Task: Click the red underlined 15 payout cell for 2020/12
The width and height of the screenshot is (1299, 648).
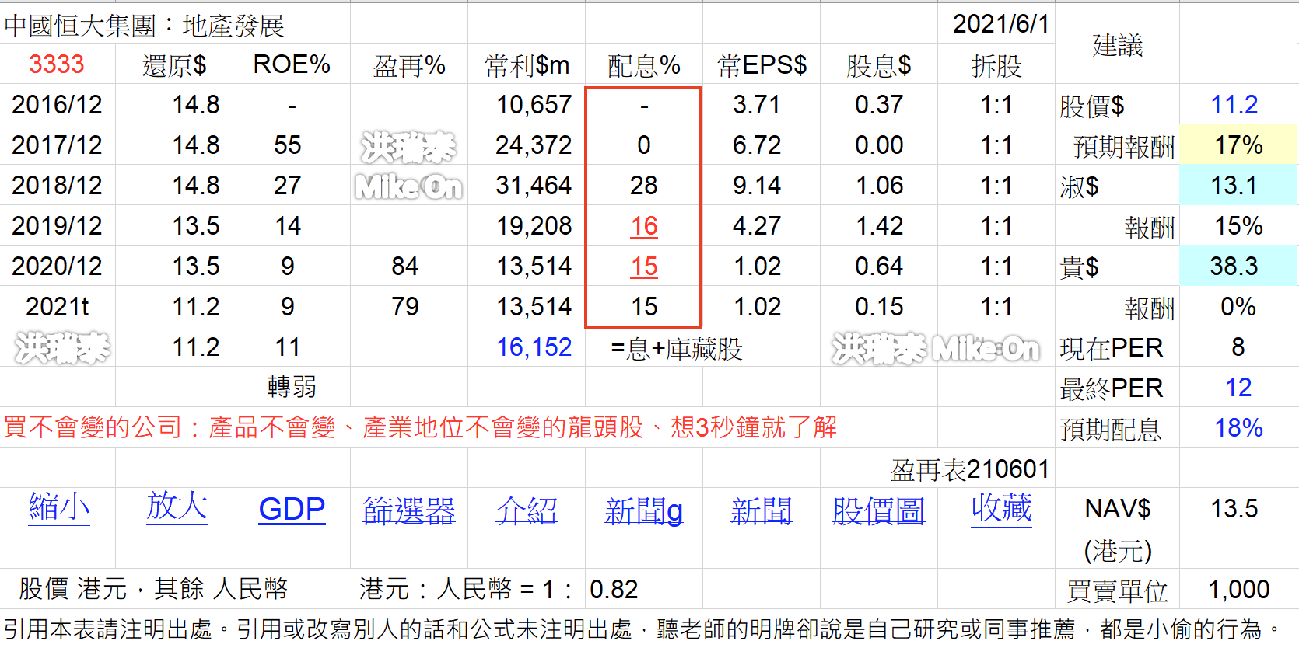Action: (x=644, y=266)
